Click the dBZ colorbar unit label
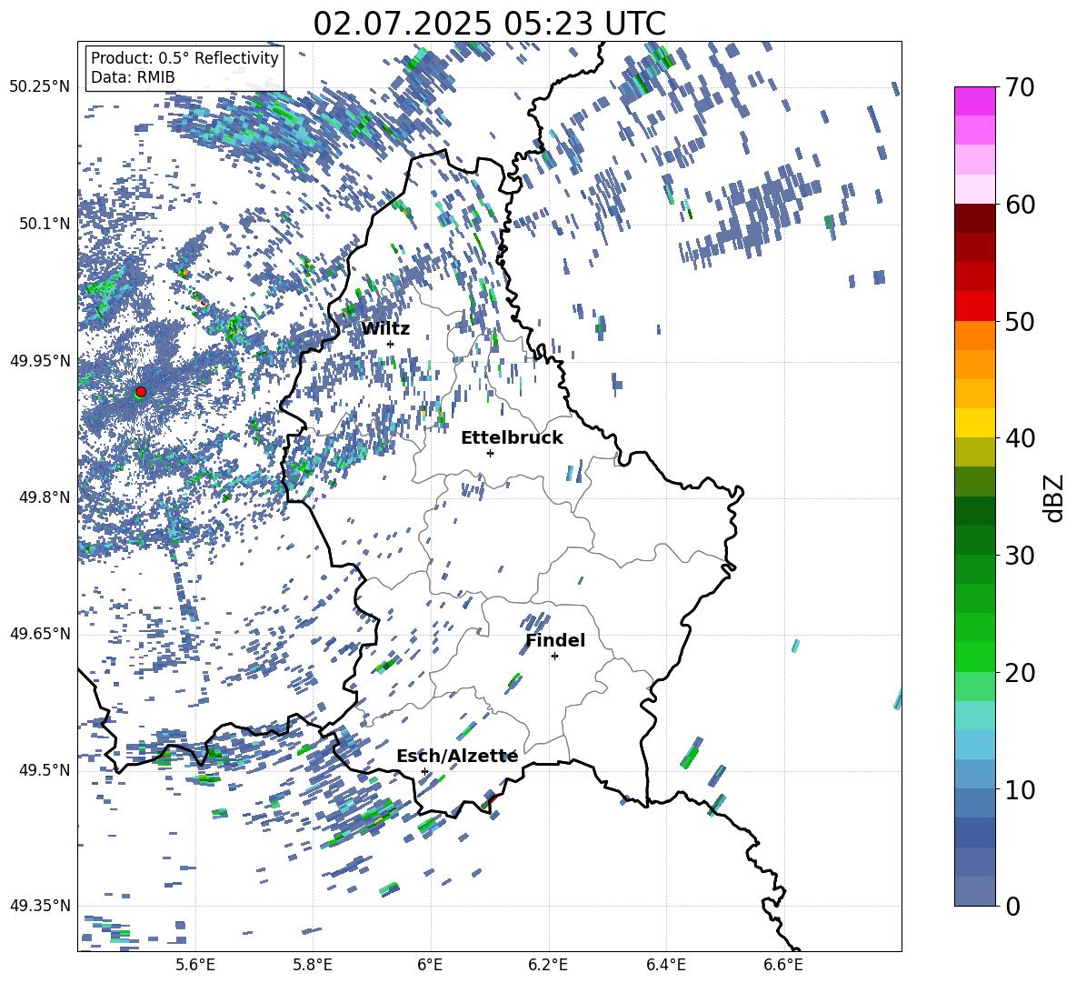 [x=1055, y=497]
